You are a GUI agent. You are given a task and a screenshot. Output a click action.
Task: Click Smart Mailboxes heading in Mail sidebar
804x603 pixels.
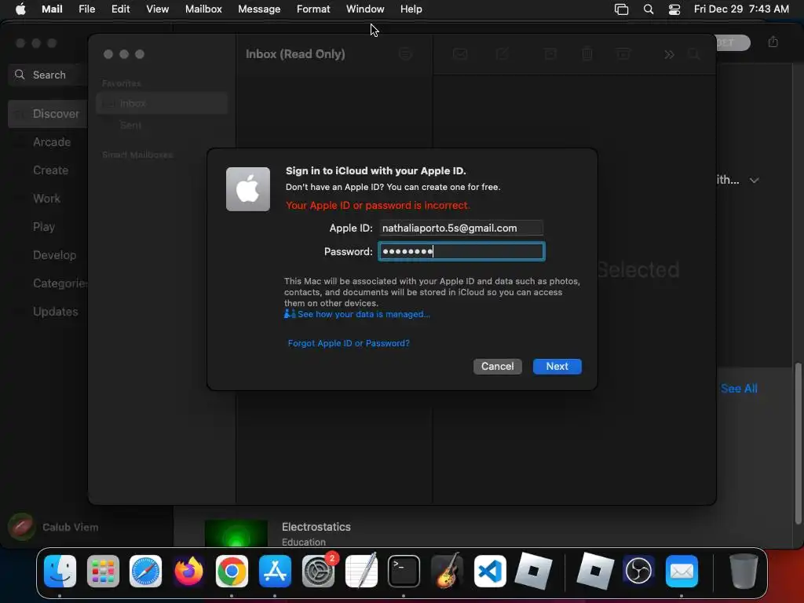coord(137,155)
